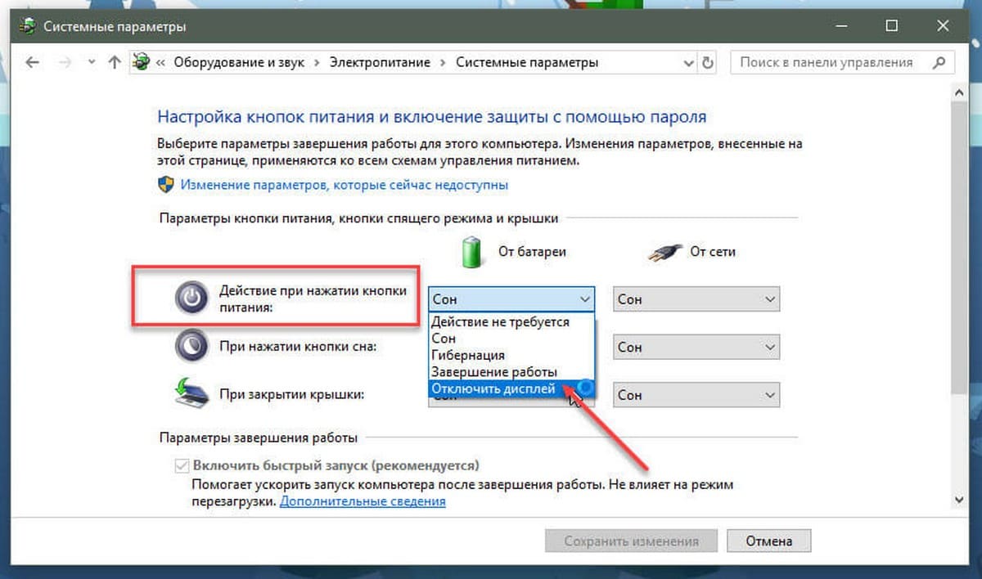Go up one level with Up arrow
982x579 pixels.
click(x=115, y=62)
